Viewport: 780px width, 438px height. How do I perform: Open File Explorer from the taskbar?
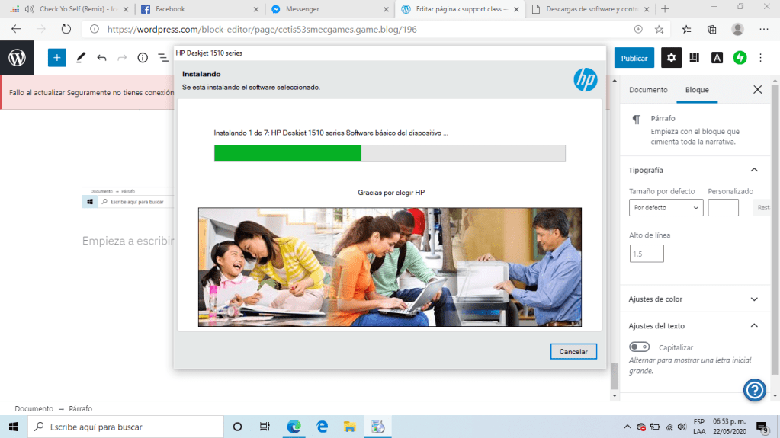(x=349, y=427)
